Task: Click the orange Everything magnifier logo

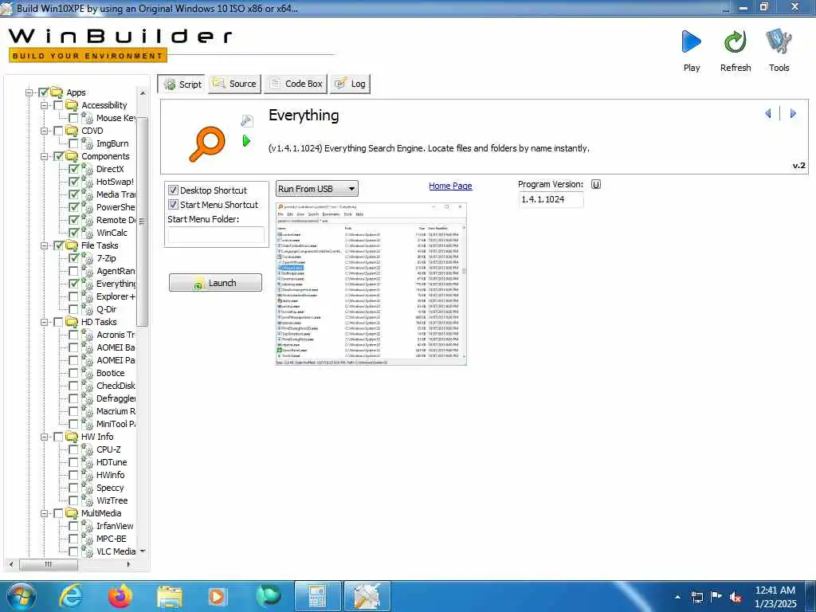Action: point(207,143)
